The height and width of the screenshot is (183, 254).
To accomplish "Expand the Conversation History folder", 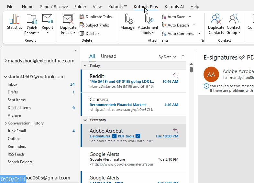I will (6, 123).
